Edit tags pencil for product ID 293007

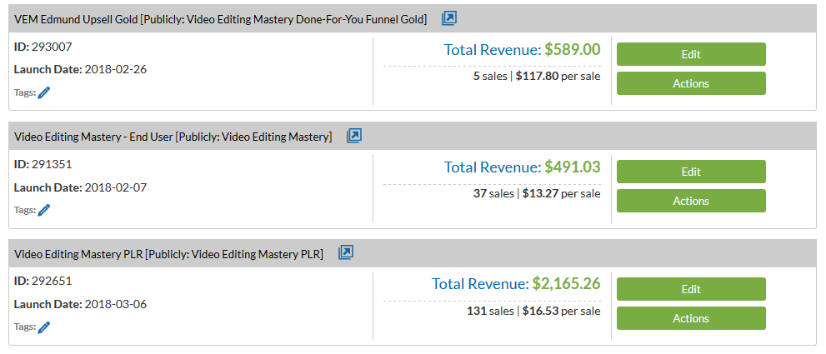pos(44,92)
